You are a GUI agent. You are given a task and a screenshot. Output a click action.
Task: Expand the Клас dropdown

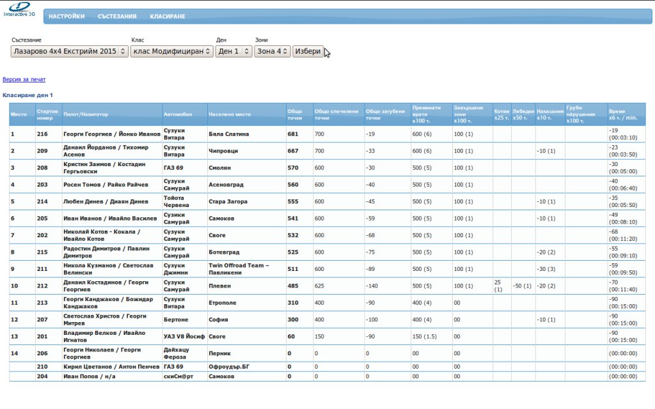click(x=171, y=51)
